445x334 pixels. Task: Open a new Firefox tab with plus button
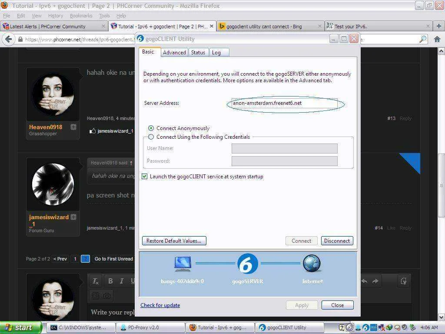tap(439, 26)
